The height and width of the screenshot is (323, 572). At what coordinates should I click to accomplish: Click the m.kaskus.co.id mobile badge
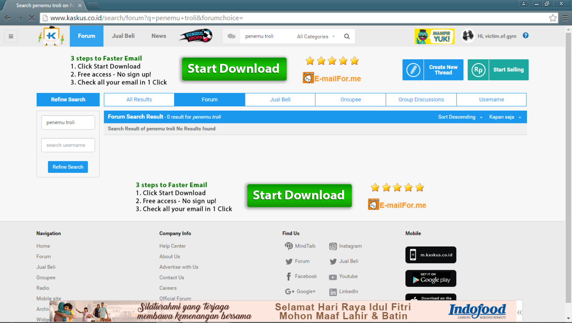[x=431, y=255]
